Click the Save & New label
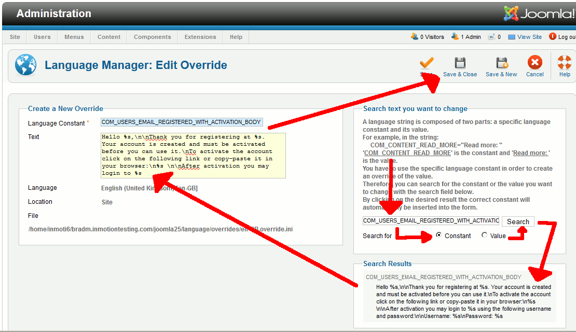This screenshot has height=332, width=576. [x=501, y=75]
